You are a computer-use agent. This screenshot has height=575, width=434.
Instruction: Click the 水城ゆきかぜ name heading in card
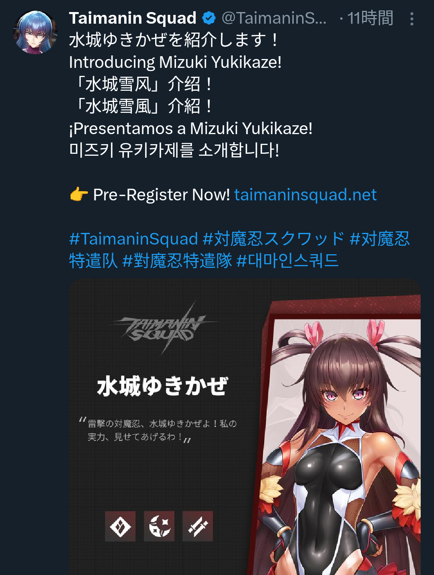(x=163, y=386)
